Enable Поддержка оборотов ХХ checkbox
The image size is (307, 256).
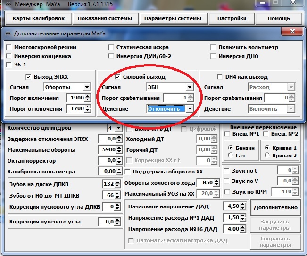(x=128, y=172)
